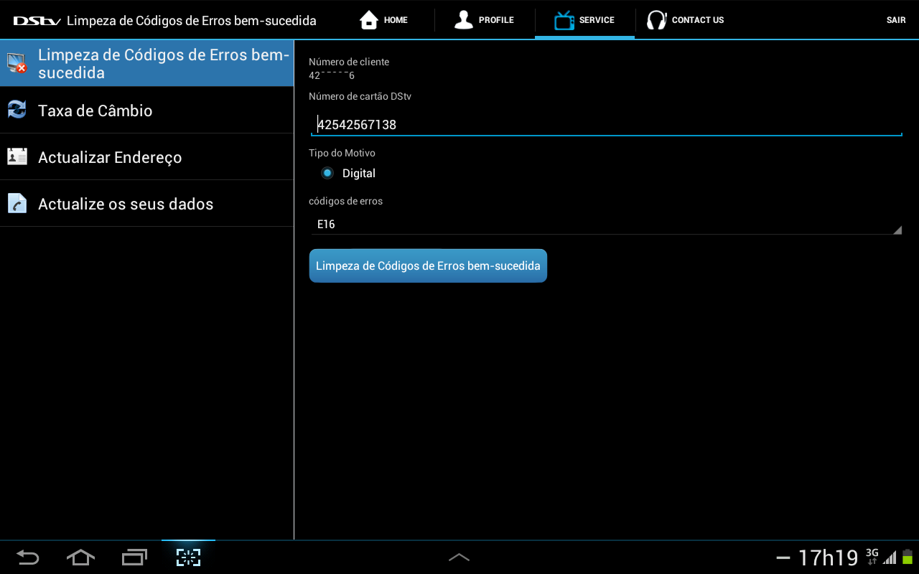The image size is (919, 574).
Task: Click error code clearing monitor icon in sidebar
Action: (17, 63)
